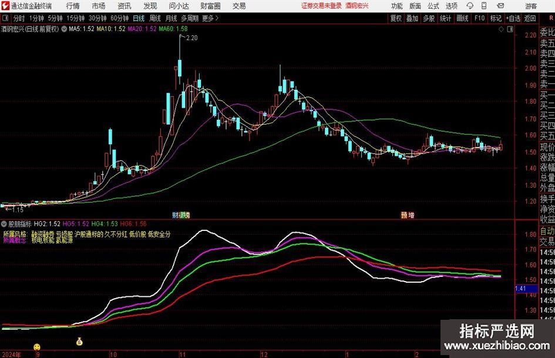Open F10 company info

479,18
